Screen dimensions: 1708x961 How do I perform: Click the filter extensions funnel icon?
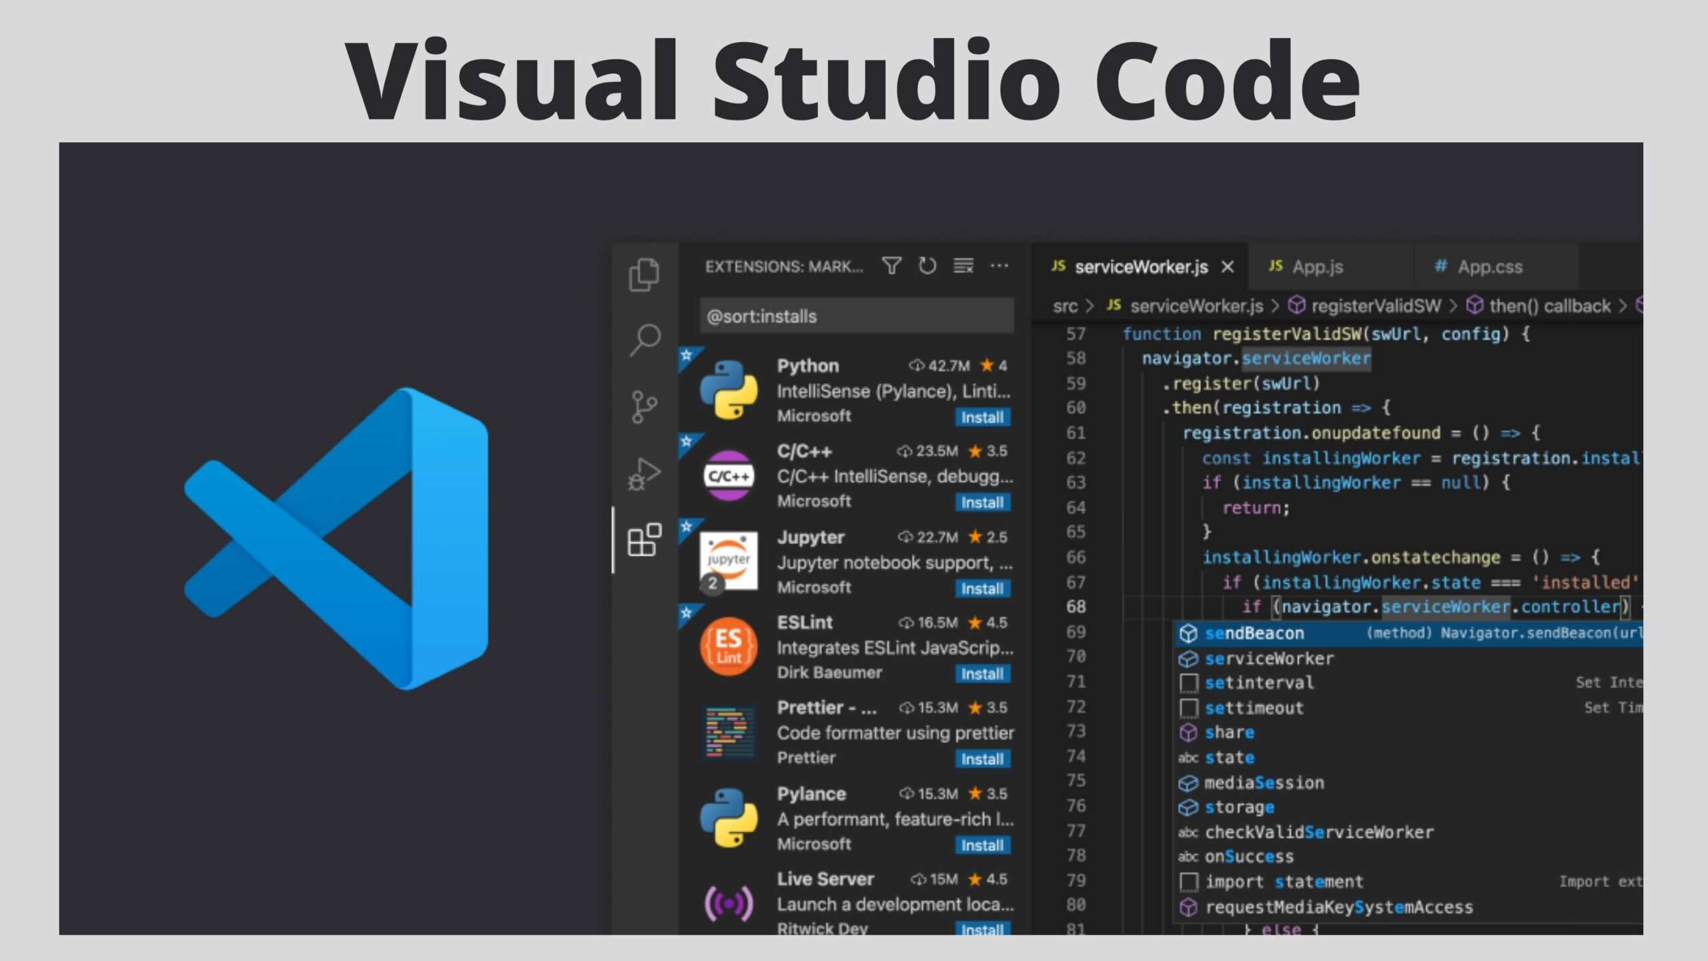pyautogui.click(x=891, y=266)
